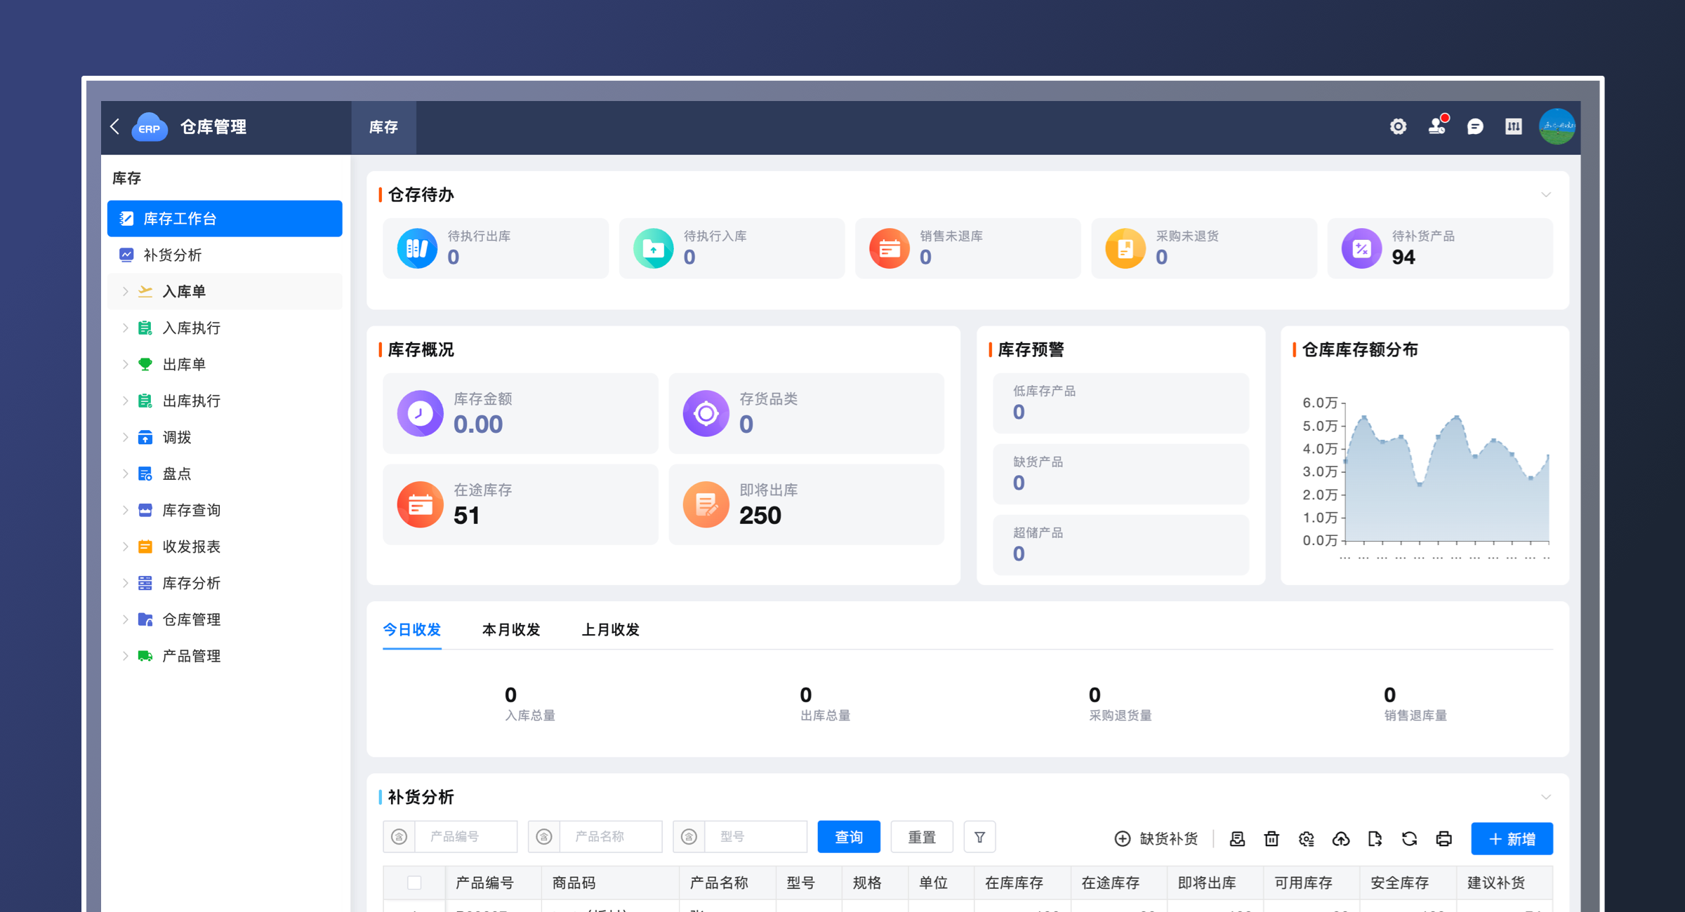The image size is (1685, 912).
Task: Select all rows using the header checkbox
Action: pyautogui.click(x=414, y=882)
